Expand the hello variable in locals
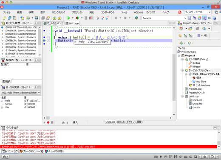Screen dimensions: 221x160 (x=2, y=101)
